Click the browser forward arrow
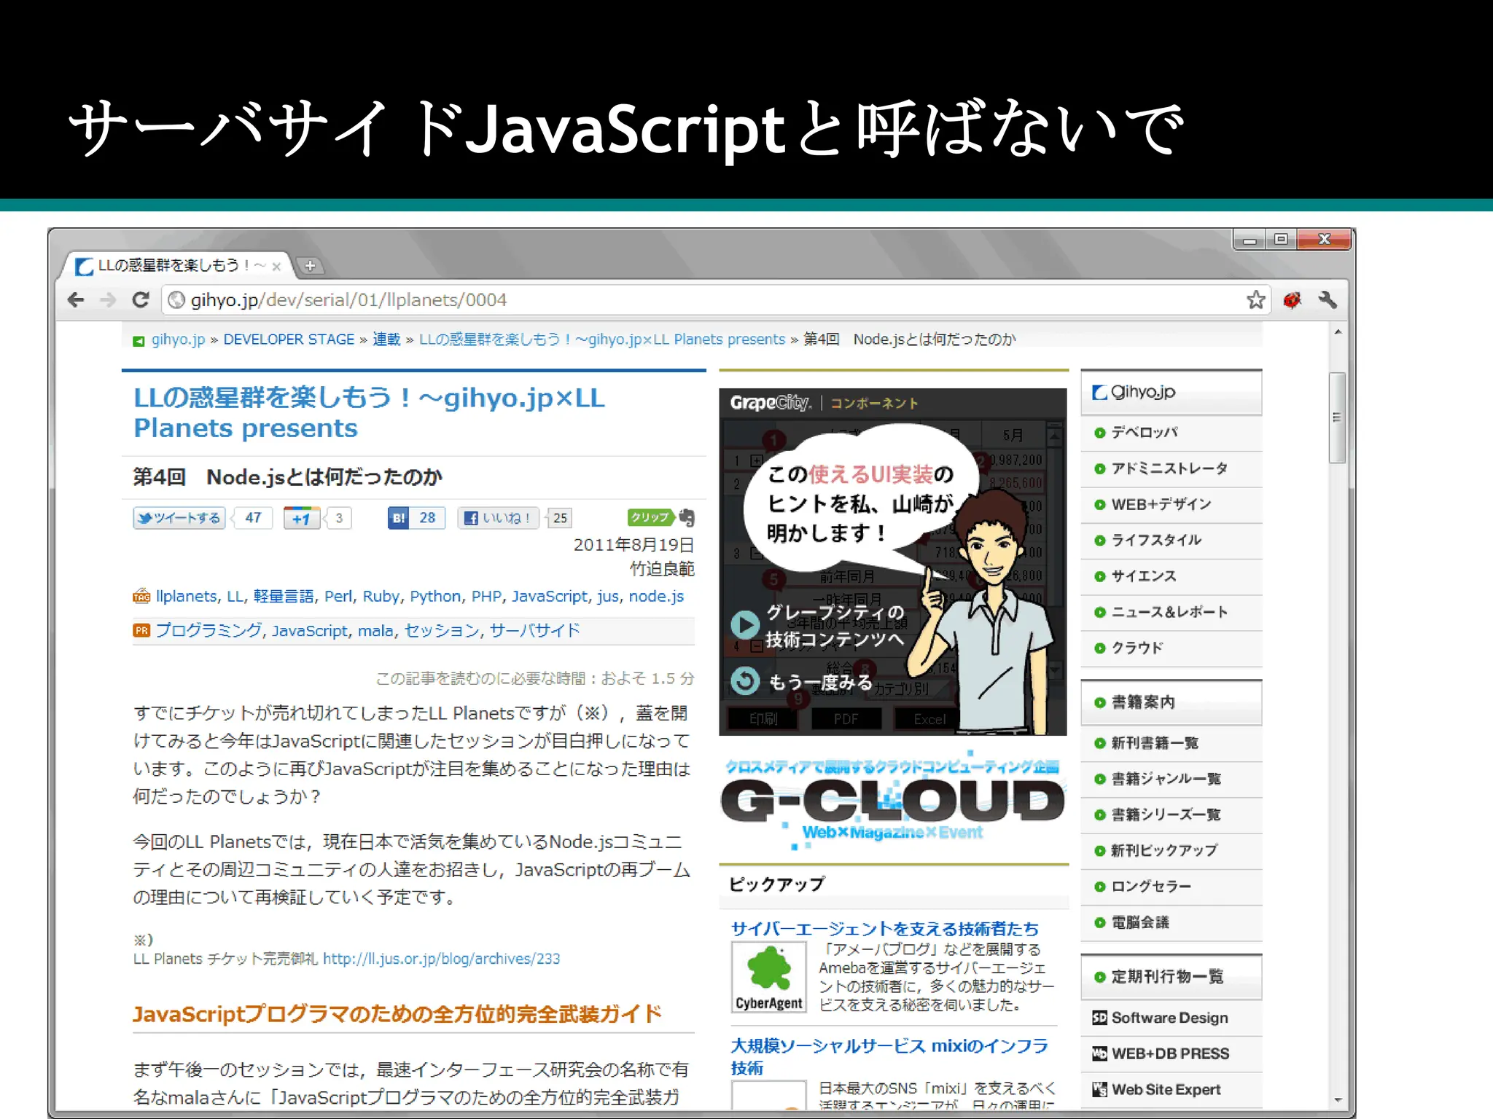This screenshot has height=1119, width=1493. point(108,299)
